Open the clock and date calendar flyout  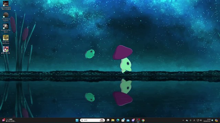[207, 120]
